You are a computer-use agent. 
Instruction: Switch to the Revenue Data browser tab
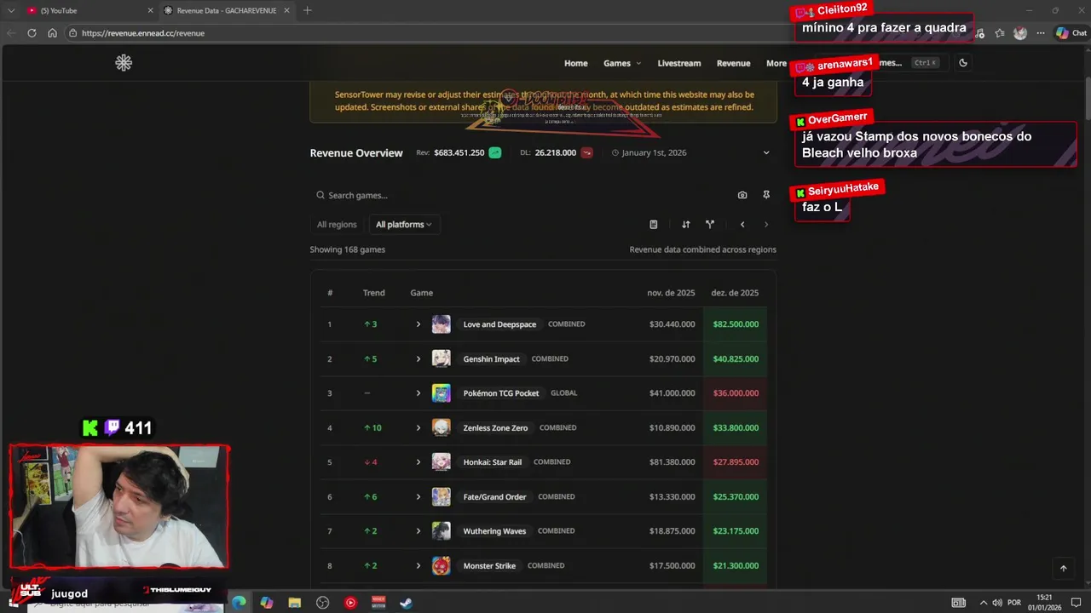pyautogui.click(x=226, y=10)
